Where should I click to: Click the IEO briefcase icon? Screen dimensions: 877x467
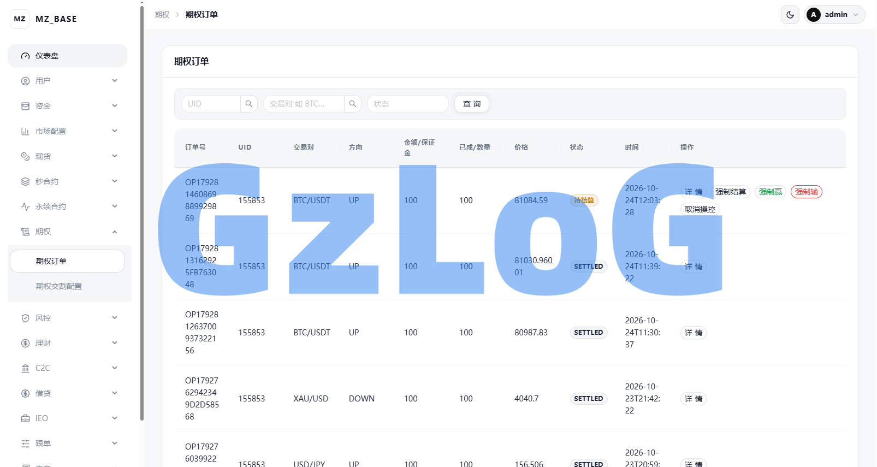pyautogui.click(x=25, y=418)
